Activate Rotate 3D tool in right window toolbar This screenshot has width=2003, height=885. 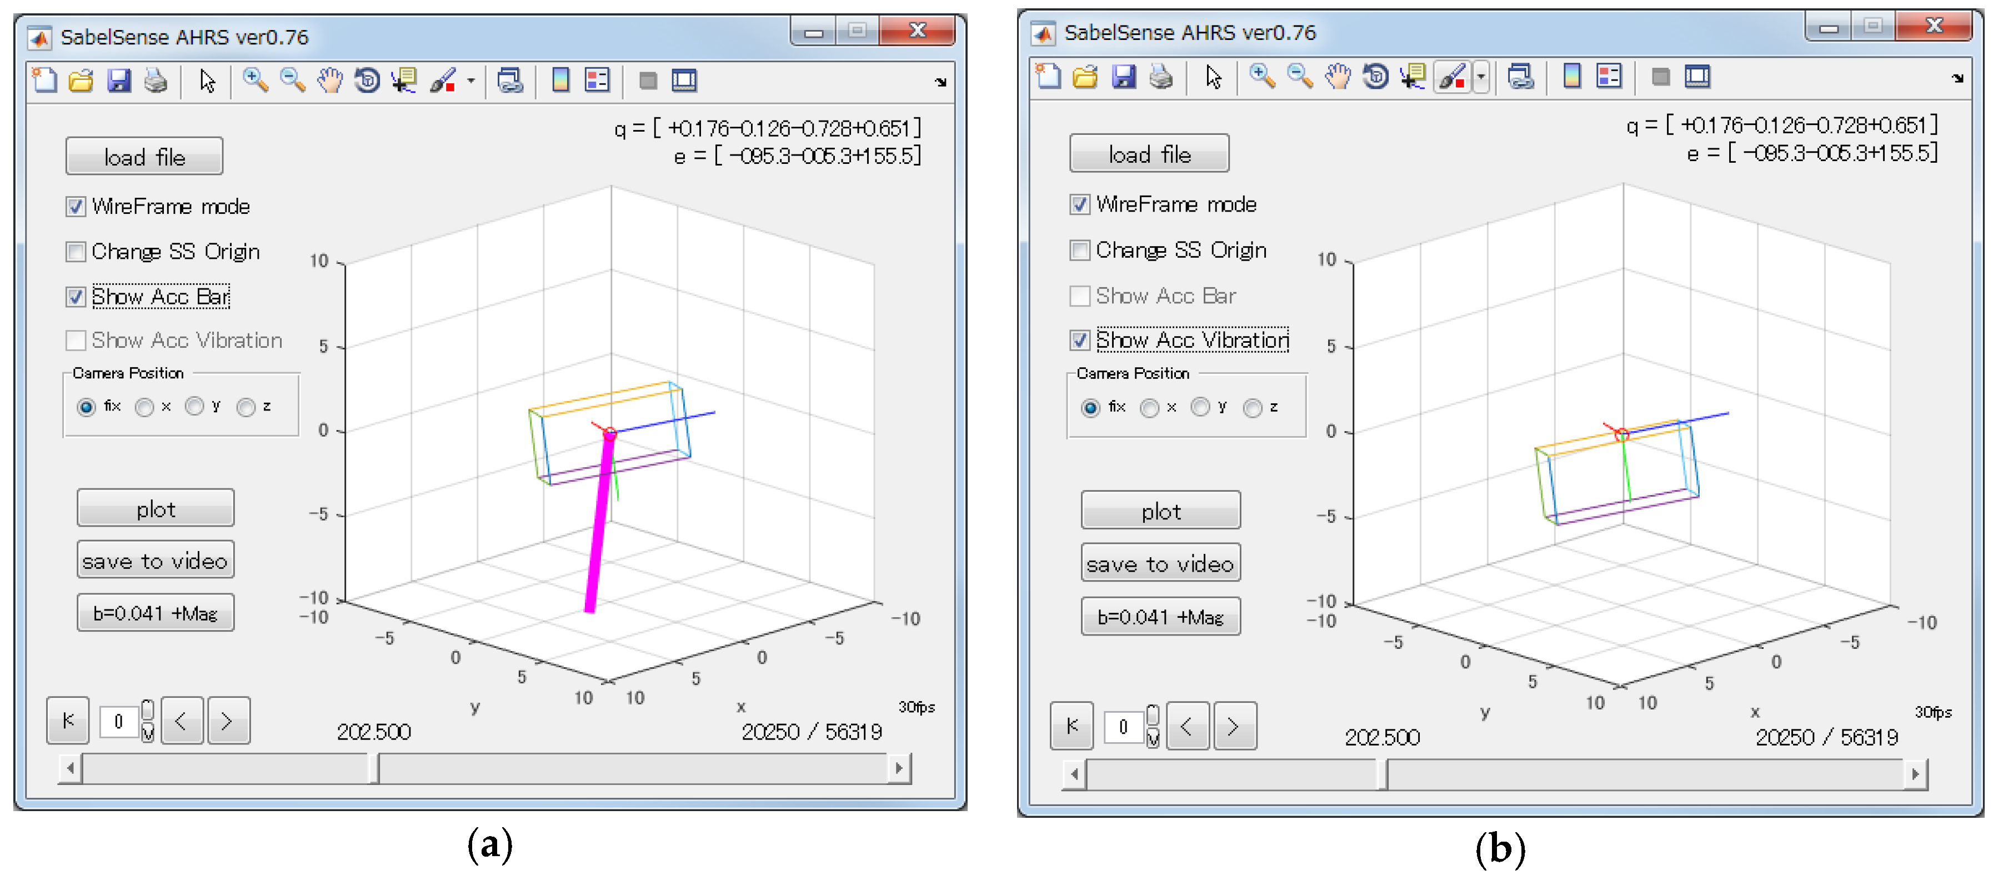[x=1375, y=76]
